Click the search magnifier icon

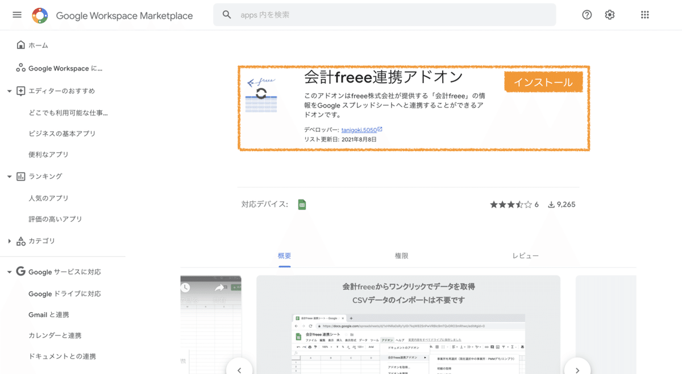coord(227,15)
